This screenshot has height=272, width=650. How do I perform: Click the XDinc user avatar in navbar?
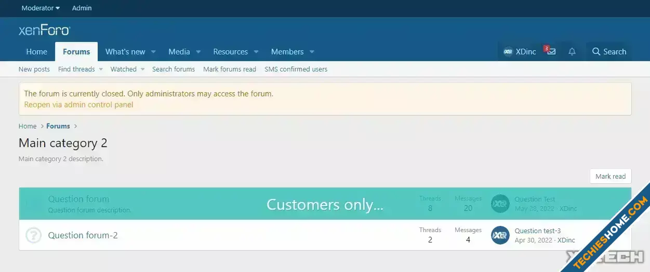click(x=508, y=52)
